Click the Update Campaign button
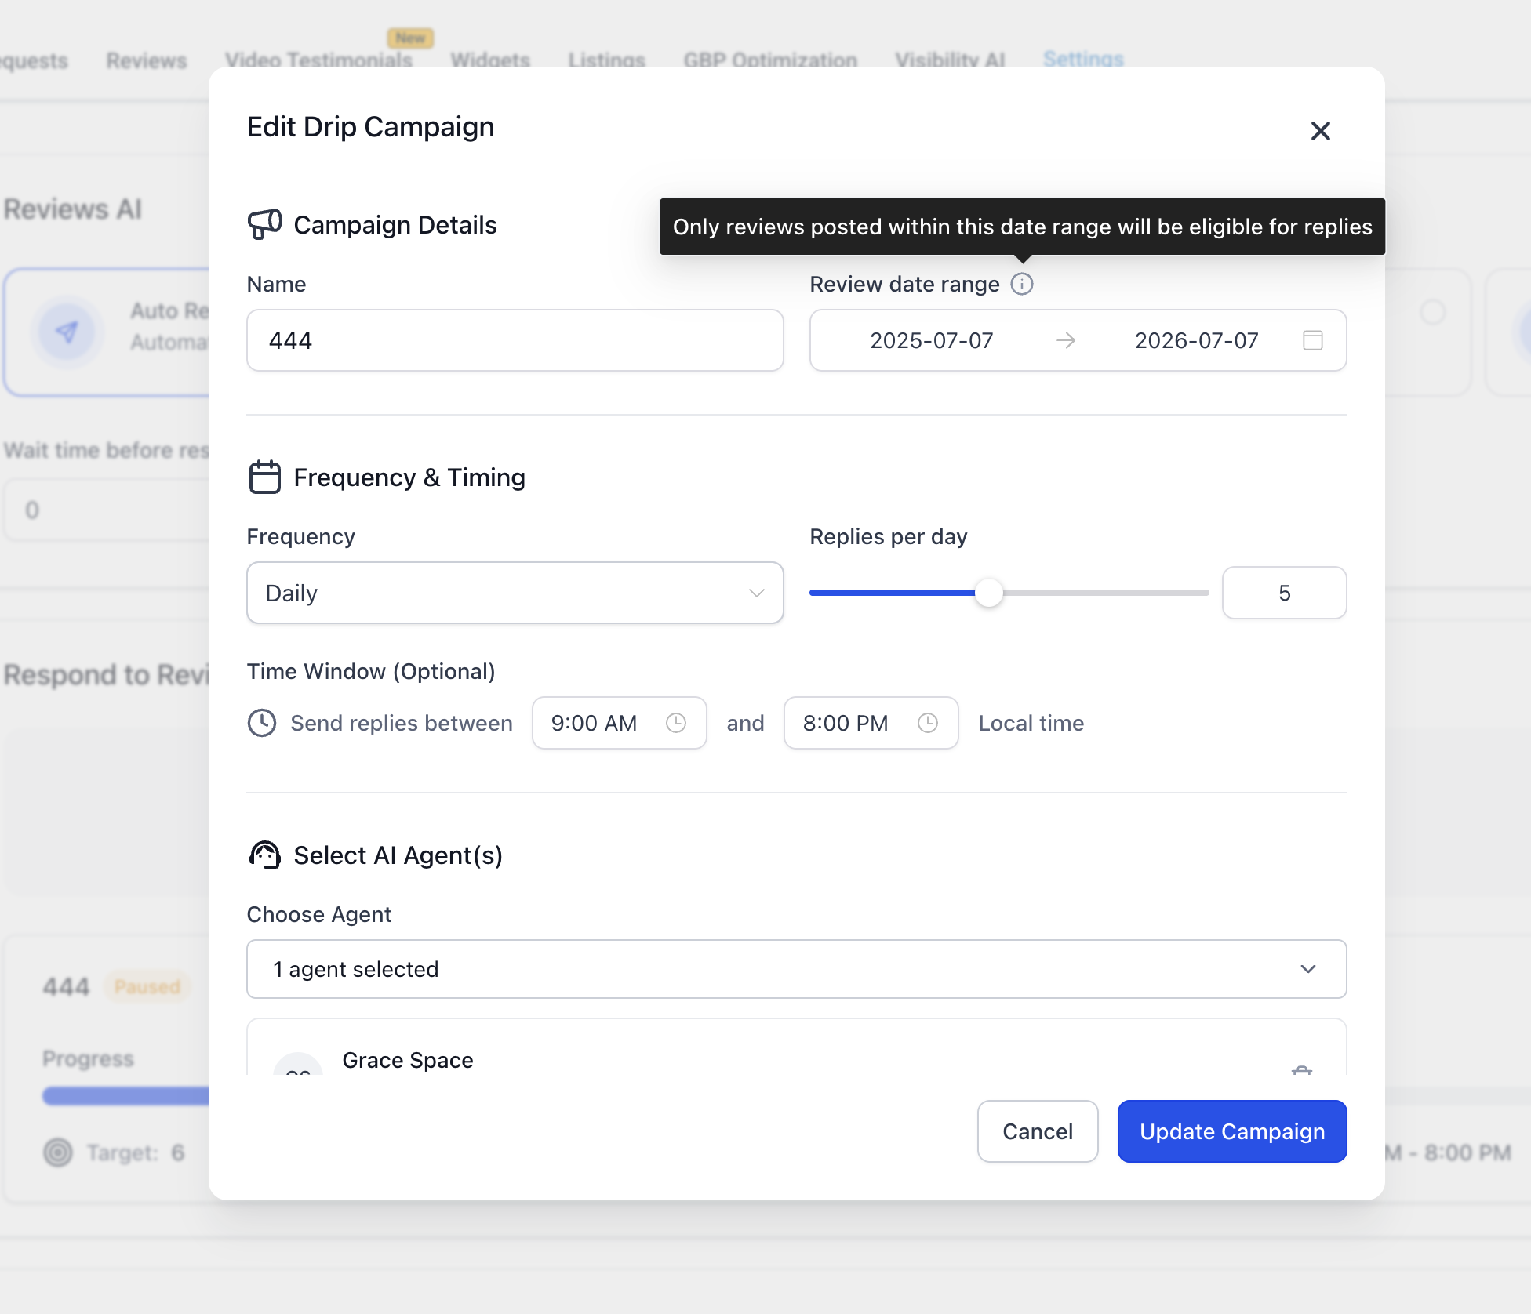 tap(1232, 1131)
